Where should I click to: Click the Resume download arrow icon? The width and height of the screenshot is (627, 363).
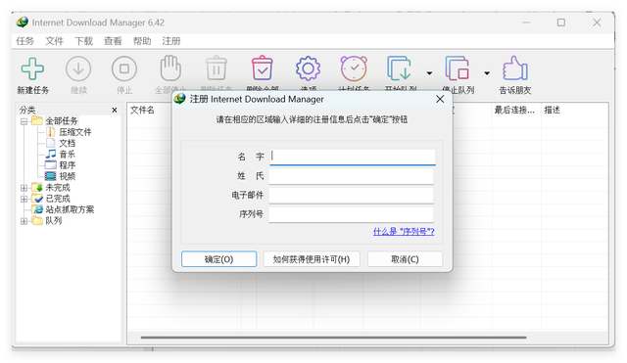point(78,68)
